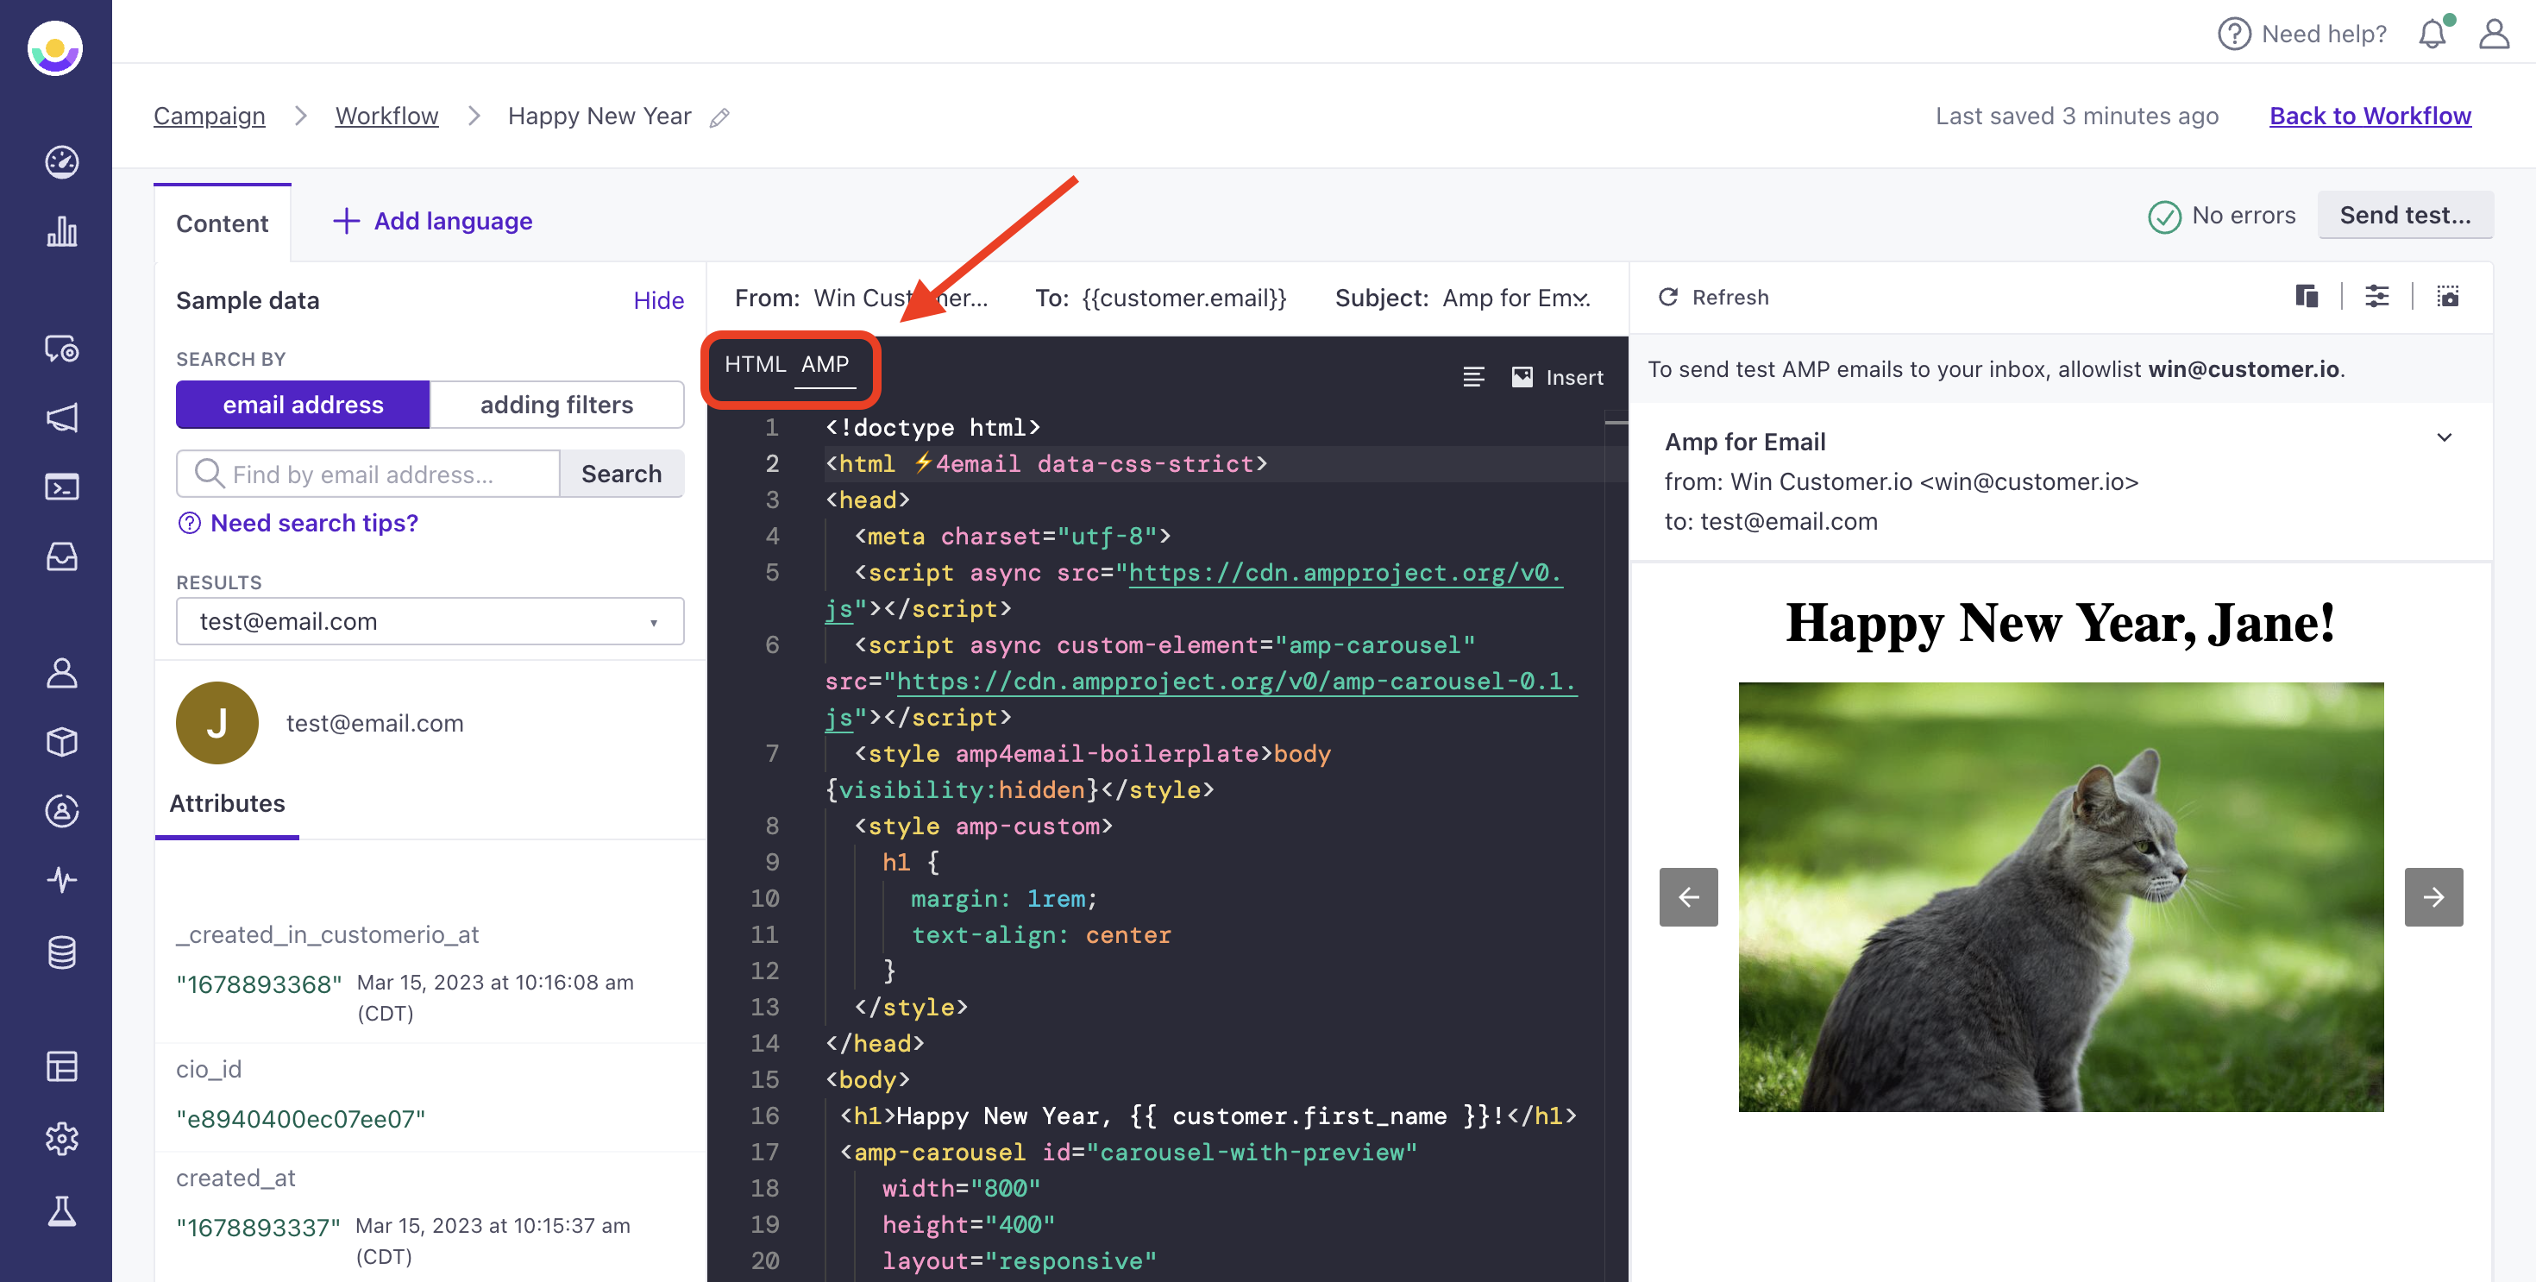Viewport: 2536px width, 1282px height.
Task: Expand the Amp for Email header chevron
Action: [x=2444, y=438]
